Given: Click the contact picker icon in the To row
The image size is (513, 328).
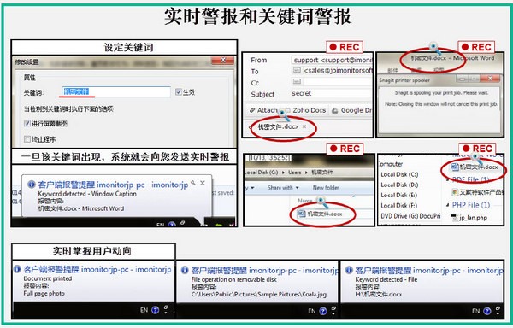Looking at the screenshot, I should [x=297, y=70].
